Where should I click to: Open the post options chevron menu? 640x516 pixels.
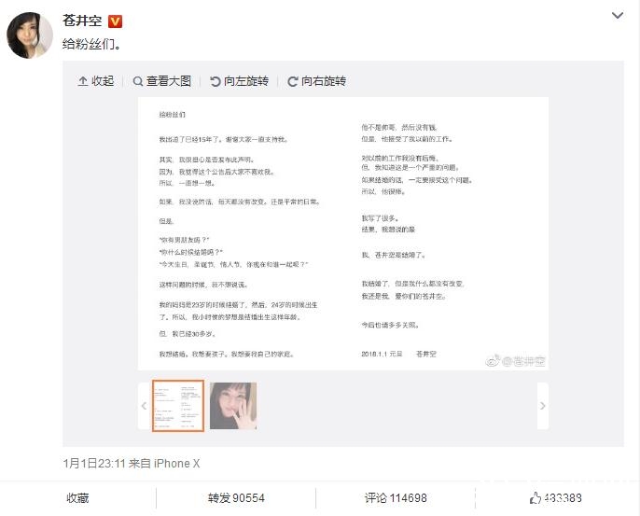[x=618, y=16]
